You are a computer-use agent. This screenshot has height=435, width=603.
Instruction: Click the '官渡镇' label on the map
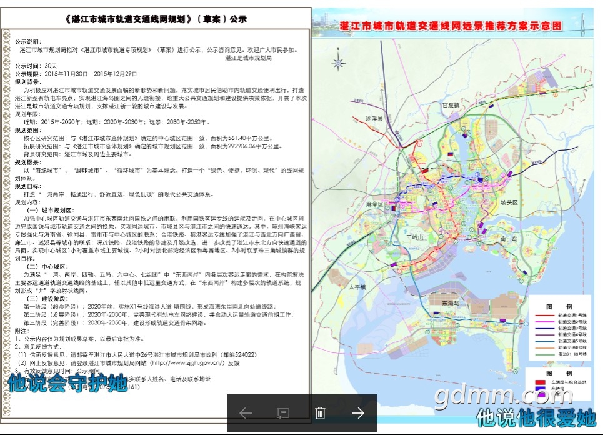click(451, 104)
